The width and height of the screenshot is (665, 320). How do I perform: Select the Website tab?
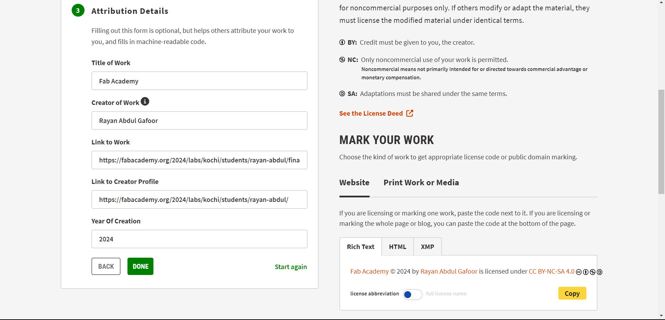(354, 183)
